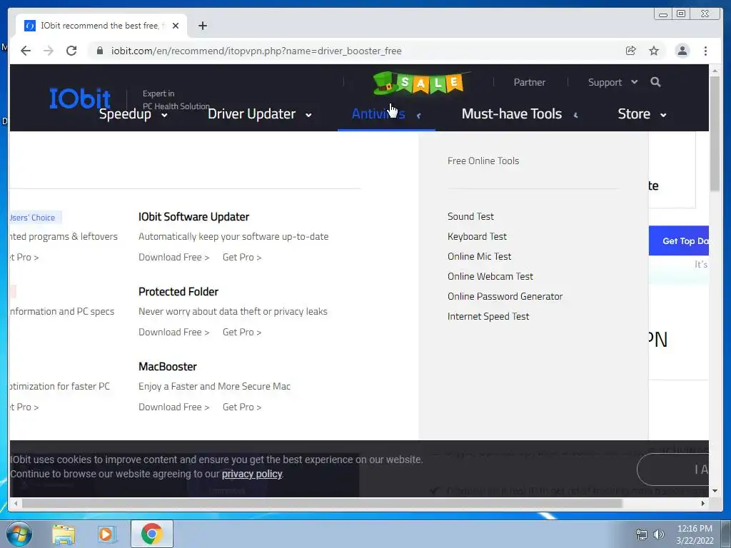The width and height of the screenshot is (731, 548).
Task: Click the vertical page scrollbar thumb
Action: coord(715,133)
